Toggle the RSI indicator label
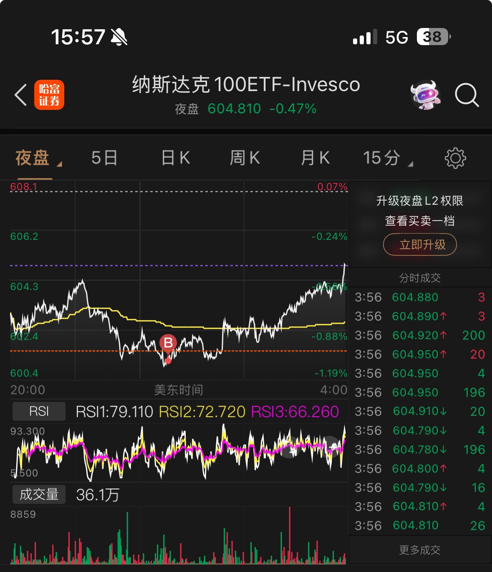The width and height of the screenshot is (492, 572). click(x=39, y=412)
